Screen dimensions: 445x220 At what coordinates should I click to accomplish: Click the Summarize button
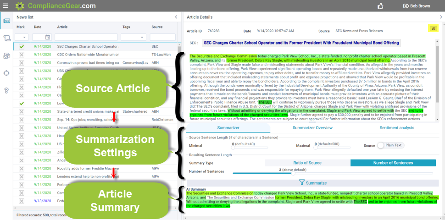pos(313,183)
